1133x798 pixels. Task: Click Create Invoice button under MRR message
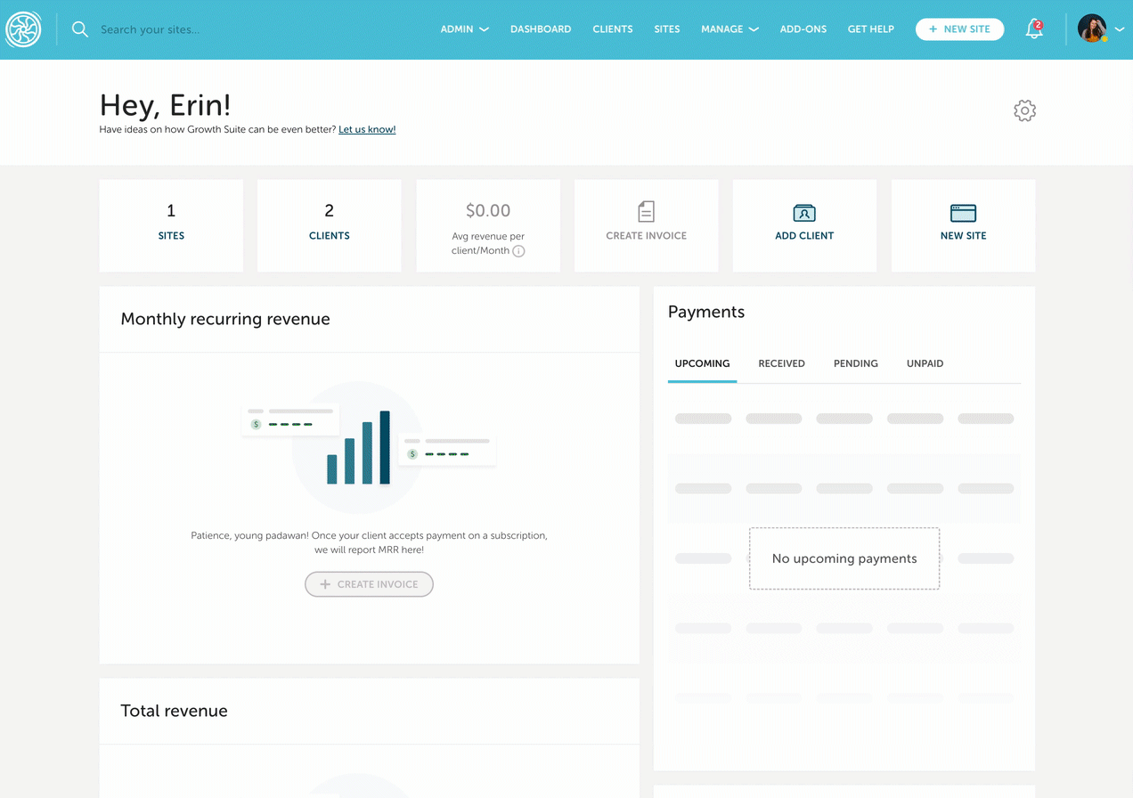click(369, 584)
